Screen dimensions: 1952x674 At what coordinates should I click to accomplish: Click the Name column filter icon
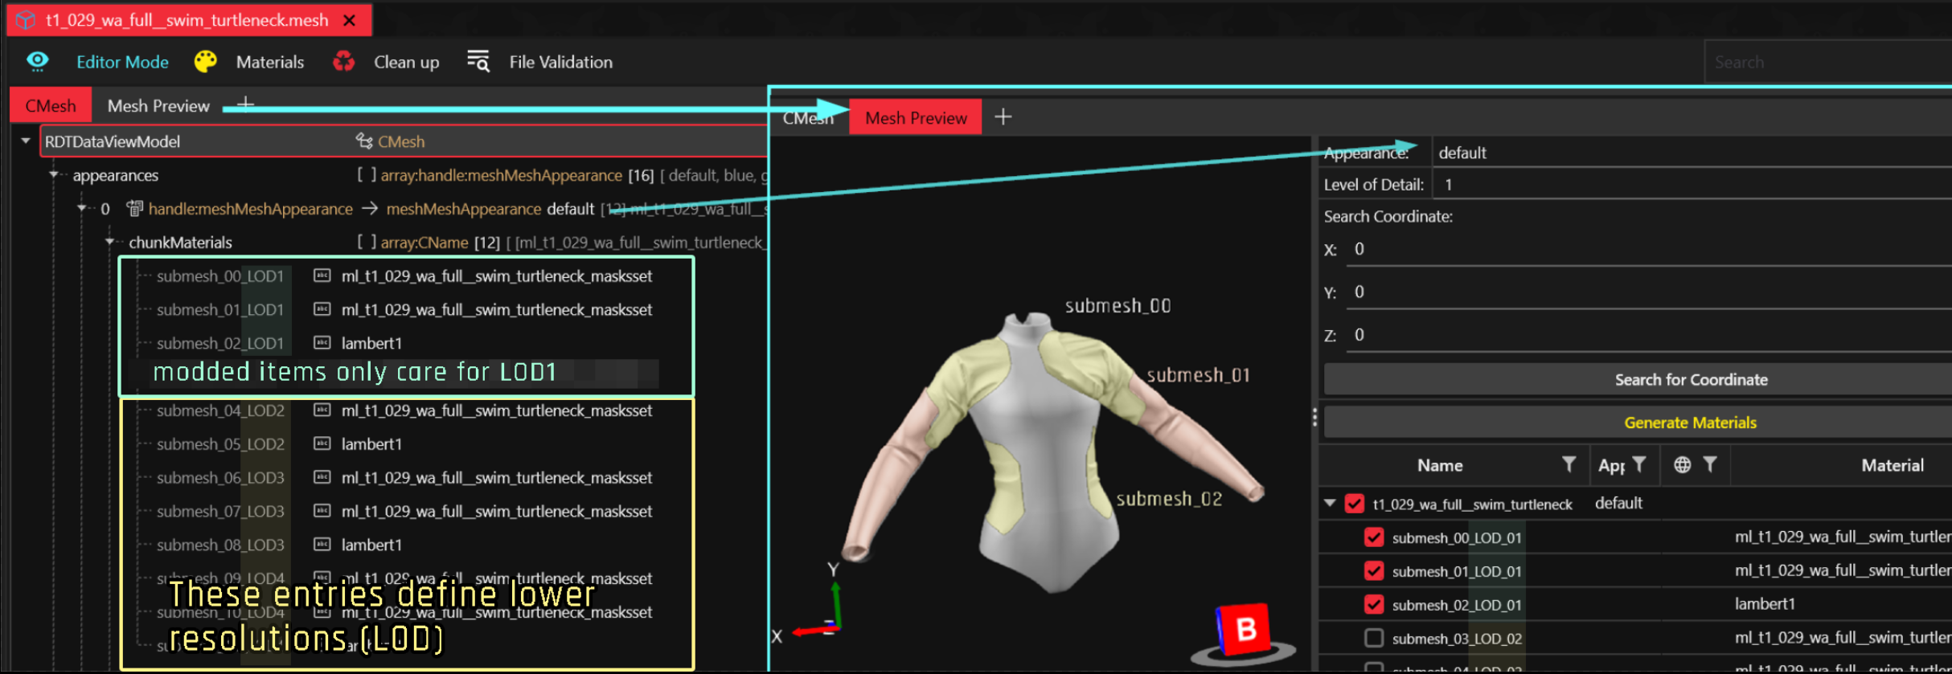pos(1568,465)
